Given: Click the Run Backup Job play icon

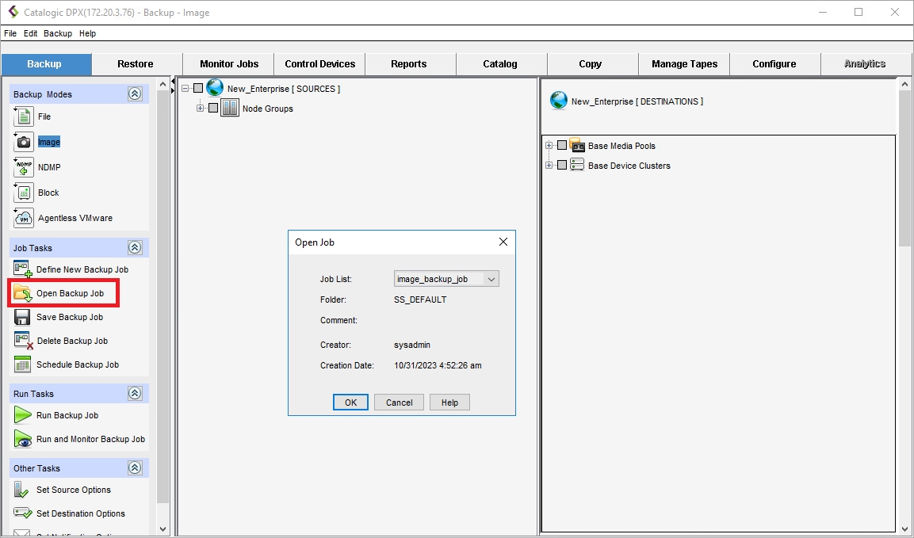Looking at the screenshot, I should 22,415.
